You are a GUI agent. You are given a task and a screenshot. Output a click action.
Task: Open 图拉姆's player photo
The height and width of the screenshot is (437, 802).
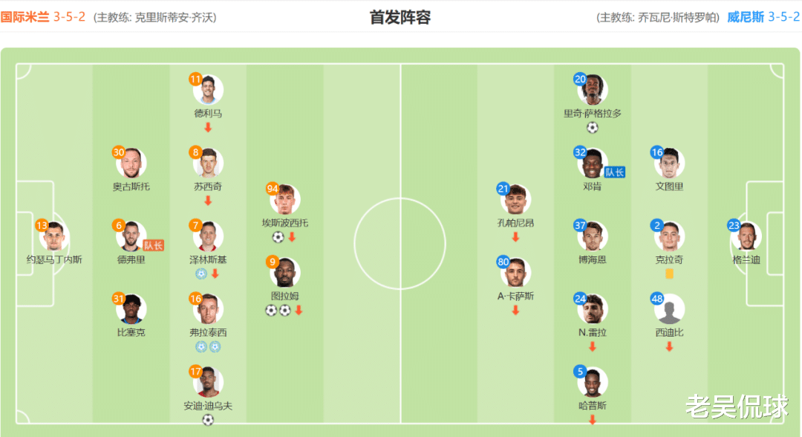click(x=285, y=273)
